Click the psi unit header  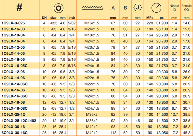coord(162,17)
